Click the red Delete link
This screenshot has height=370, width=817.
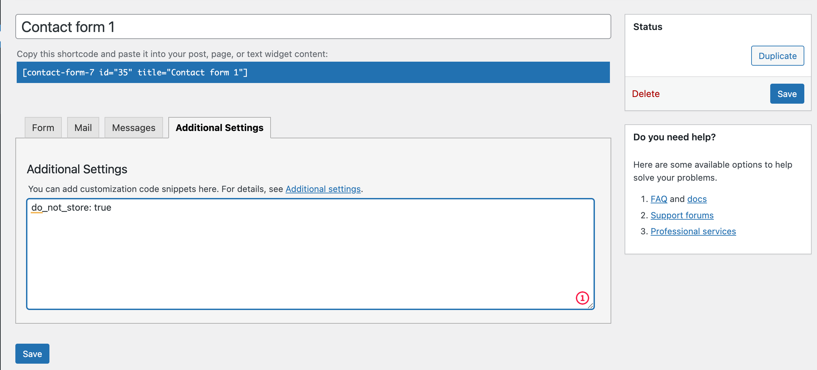coord(646,94)
